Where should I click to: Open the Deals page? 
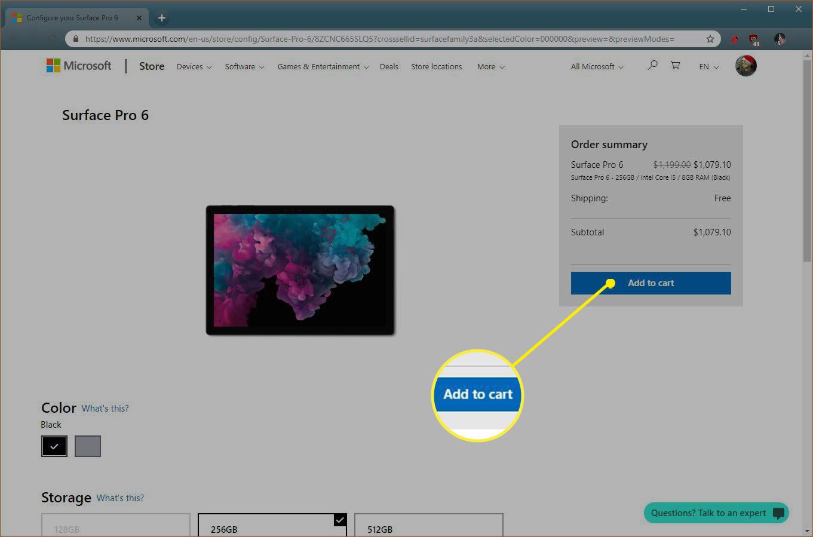[x=389, y=67]
